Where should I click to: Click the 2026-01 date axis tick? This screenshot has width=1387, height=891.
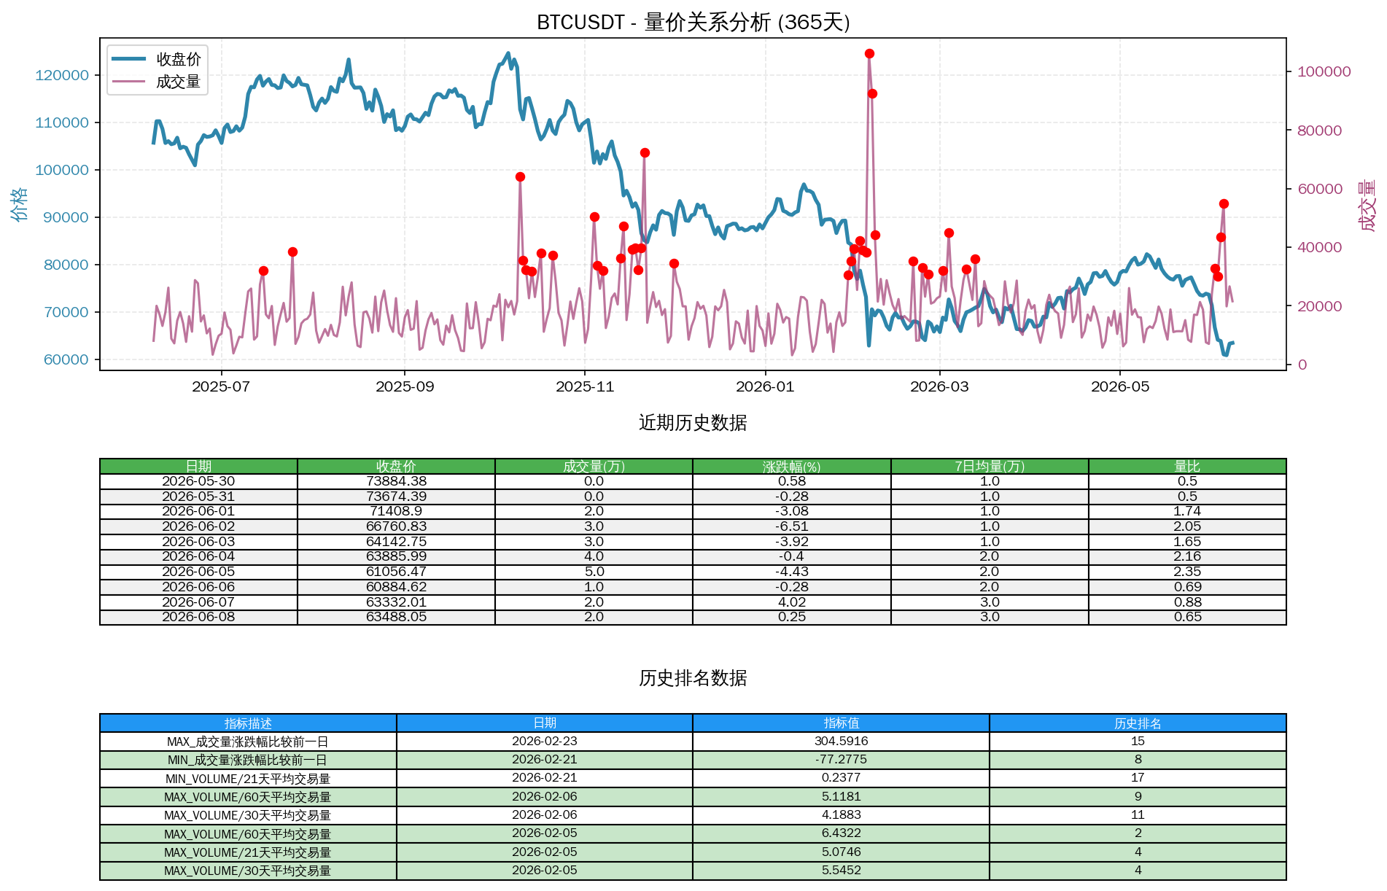point(765,386)
